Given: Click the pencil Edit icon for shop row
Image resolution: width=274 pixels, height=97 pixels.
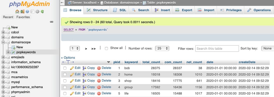Looking at the screenshot, I should 72,81.
